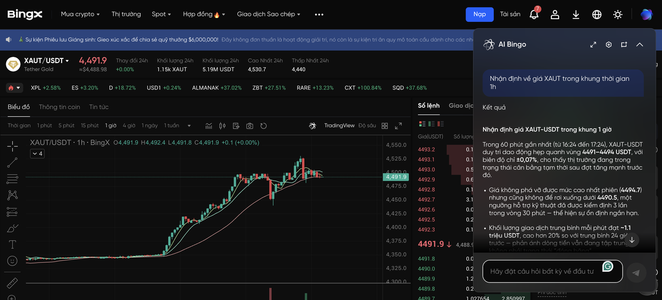Select the trend line drawing tool
Screen dimensions: 662x300
tap(12, 162)
